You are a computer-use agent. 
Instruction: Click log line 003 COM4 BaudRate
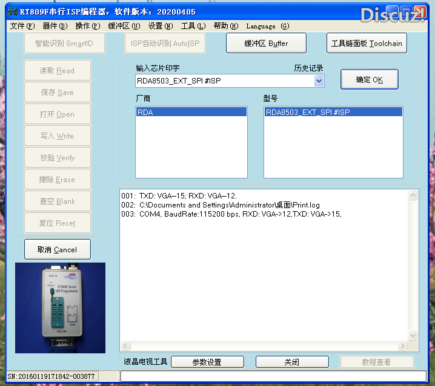[231, 214]
